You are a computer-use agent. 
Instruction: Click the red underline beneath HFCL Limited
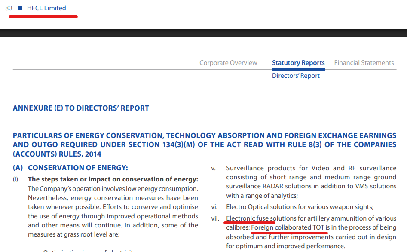[43, 17]
